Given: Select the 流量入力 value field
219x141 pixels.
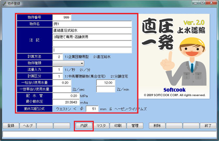Looking at the screenshot, I should pos(58,70).
